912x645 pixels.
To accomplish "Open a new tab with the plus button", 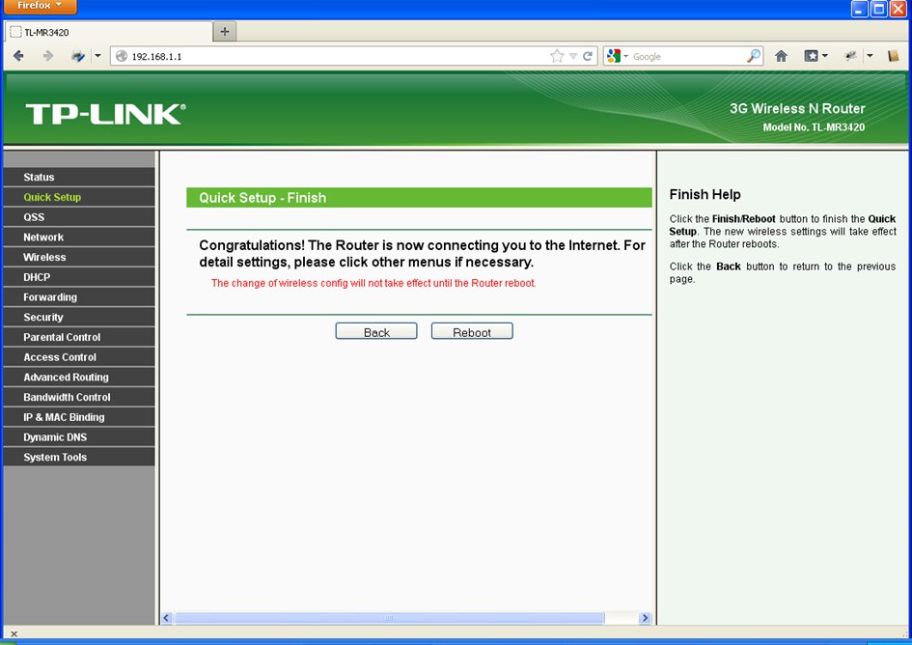I will (x=225, y=32).
